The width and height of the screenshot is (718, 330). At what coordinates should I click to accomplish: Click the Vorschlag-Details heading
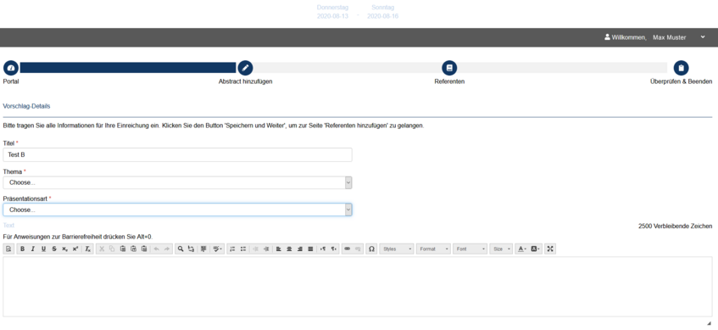tap(26, 106)
